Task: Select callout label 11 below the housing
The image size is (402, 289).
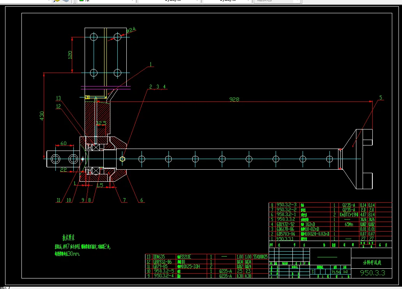Action: (58, 200)
